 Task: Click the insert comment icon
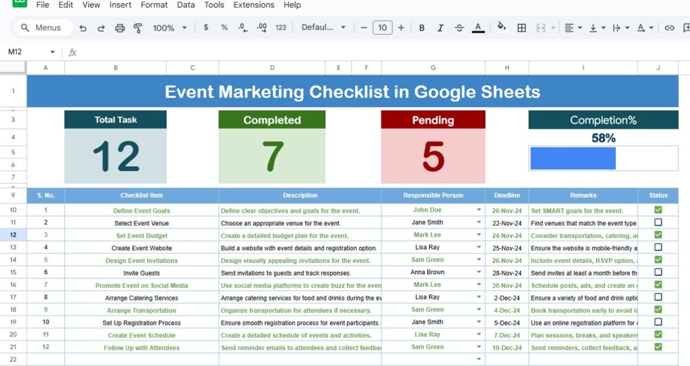click(x=687, y=27)
